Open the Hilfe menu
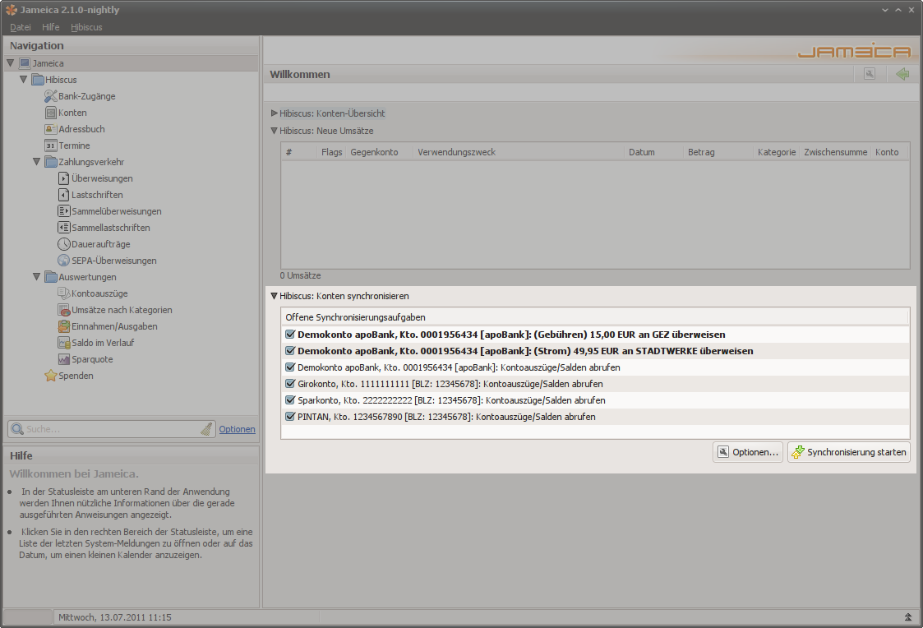This screenshot has width=923, height=628. pyautogui.click(x=51, y=27)
